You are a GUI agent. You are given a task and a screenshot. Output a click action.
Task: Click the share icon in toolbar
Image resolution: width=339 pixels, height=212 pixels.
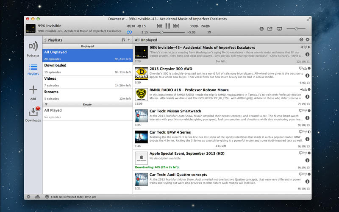point(270,28)
